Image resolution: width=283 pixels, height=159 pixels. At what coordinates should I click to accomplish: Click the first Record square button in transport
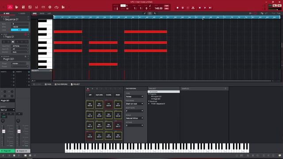pyautogui.click(x=178, y=8)
